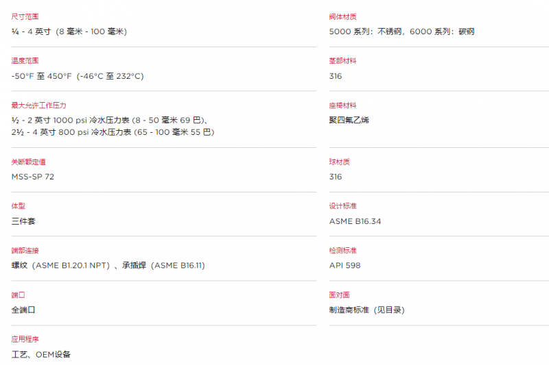Click the 制造商标准（见目录）value

tap(367, 310)
